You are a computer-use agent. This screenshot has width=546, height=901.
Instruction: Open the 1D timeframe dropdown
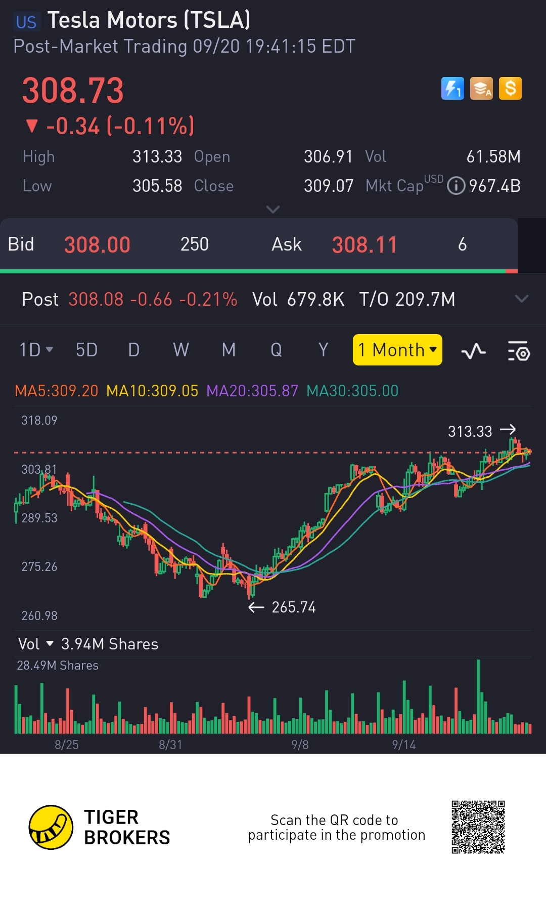point(36,350)
